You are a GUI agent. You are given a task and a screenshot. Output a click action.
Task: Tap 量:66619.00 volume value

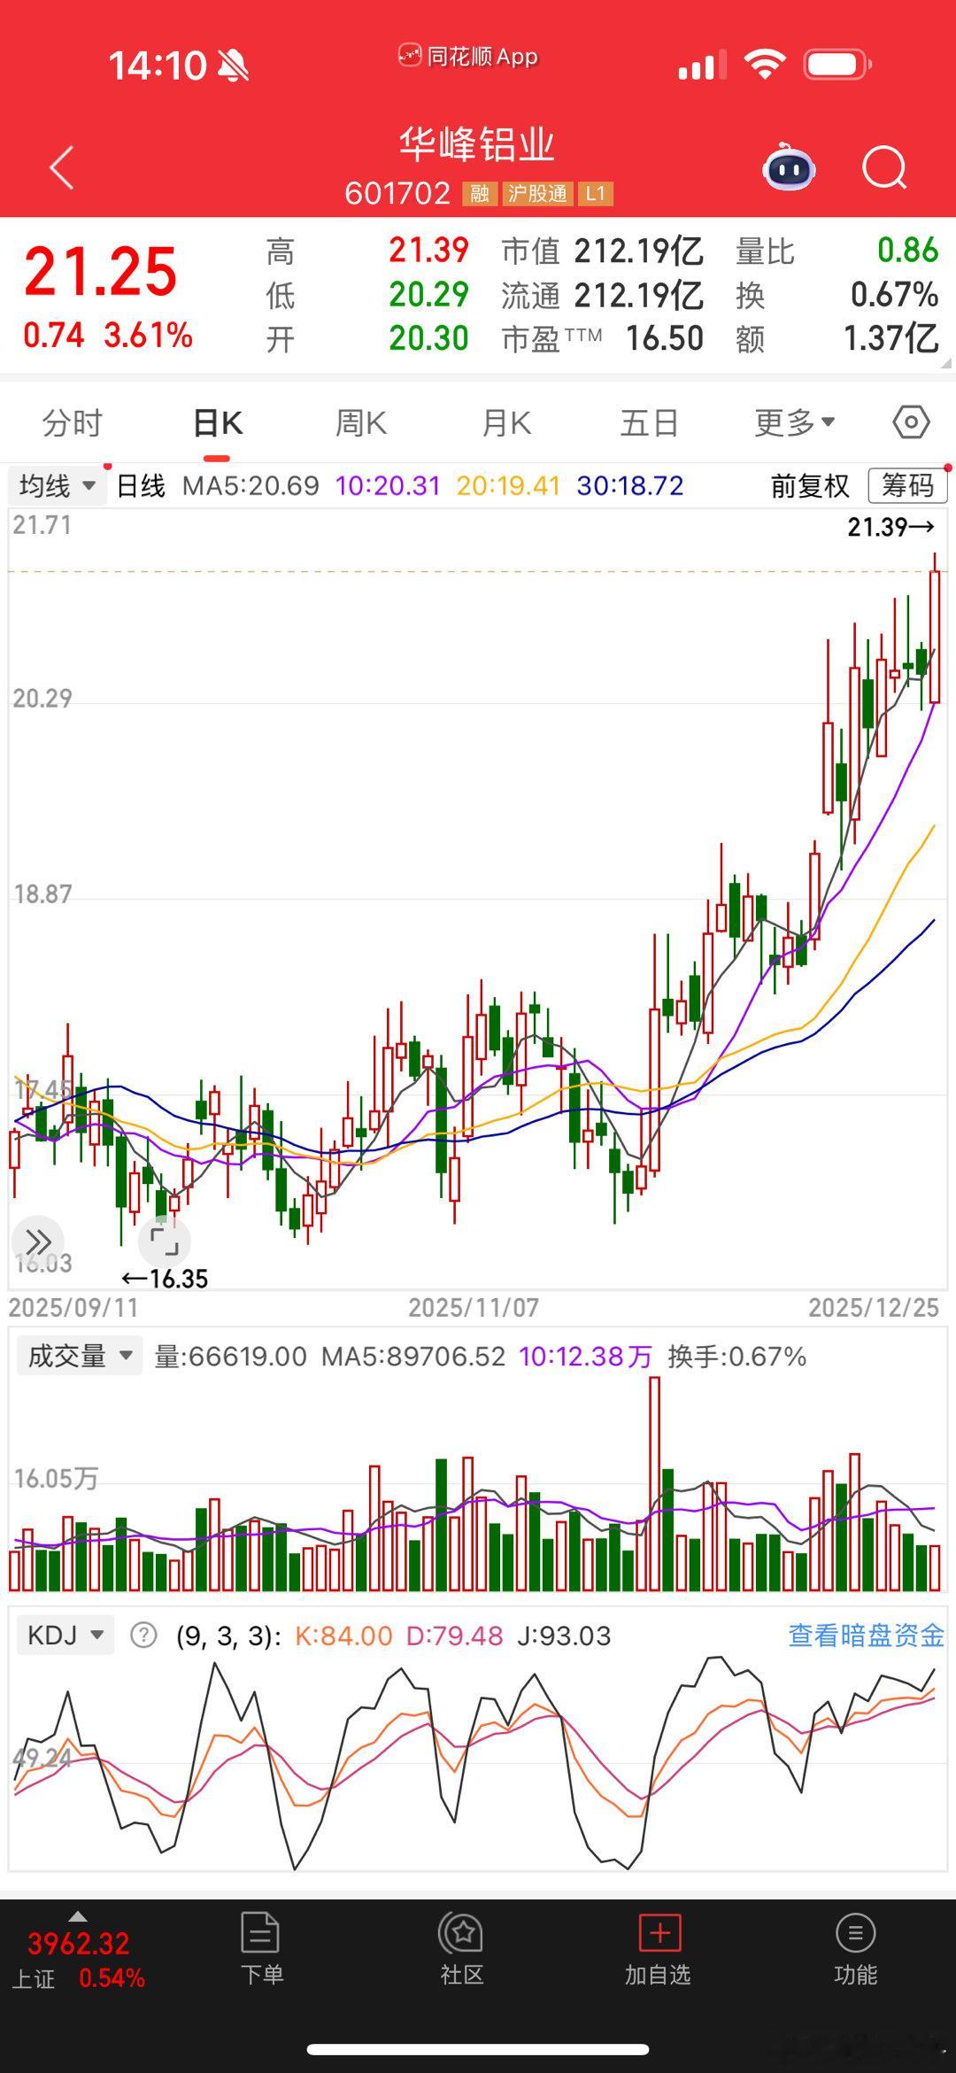[x=231, y=1357]
